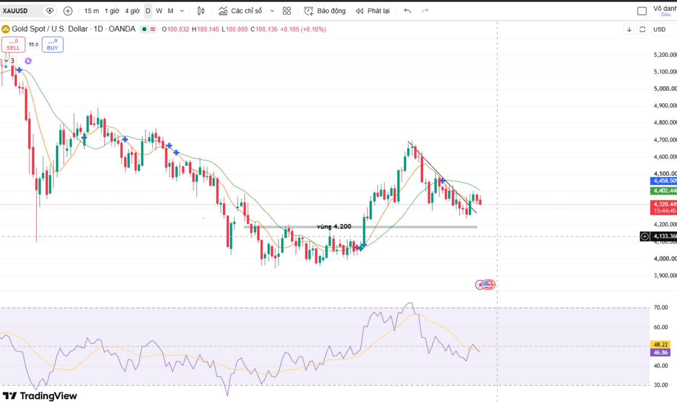This screenshot has width=677, height=402.
Task: Click the purple 46.86 RSI value label
Action: (660, 352)
